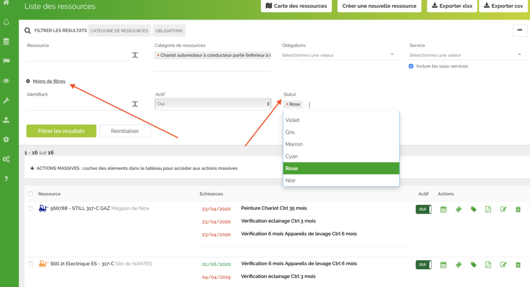Tick the checkbox for Still 2t Electrique ES

pos(31,264)
